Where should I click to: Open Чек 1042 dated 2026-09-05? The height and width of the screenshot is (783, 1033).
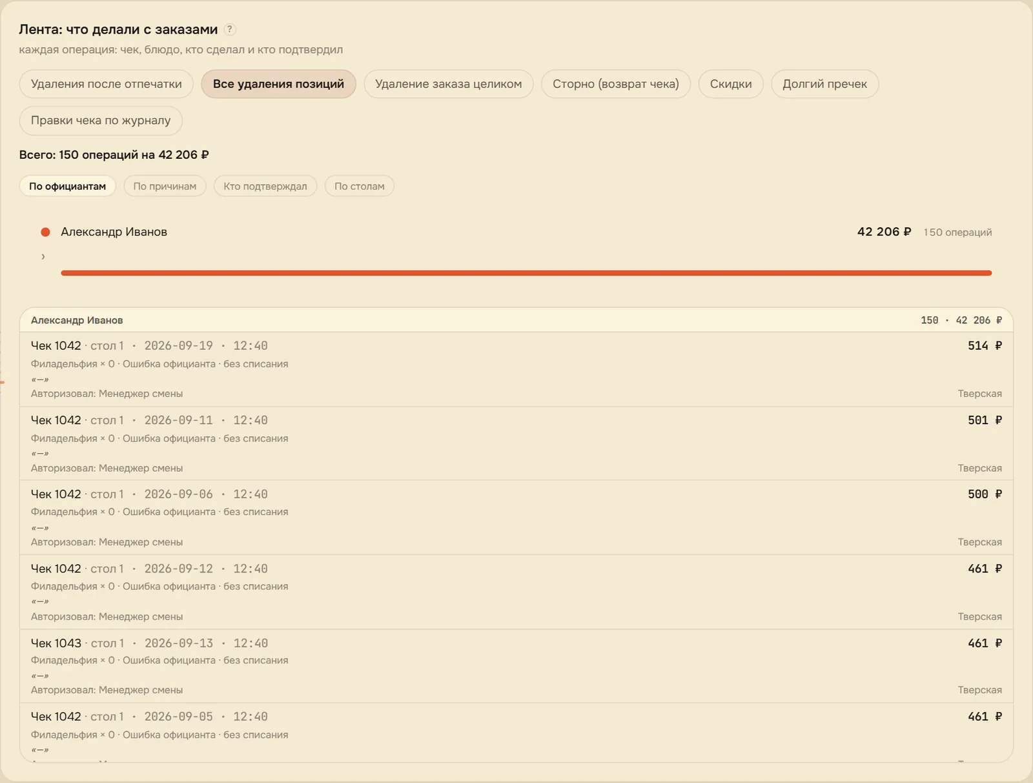tap(516, 733)
